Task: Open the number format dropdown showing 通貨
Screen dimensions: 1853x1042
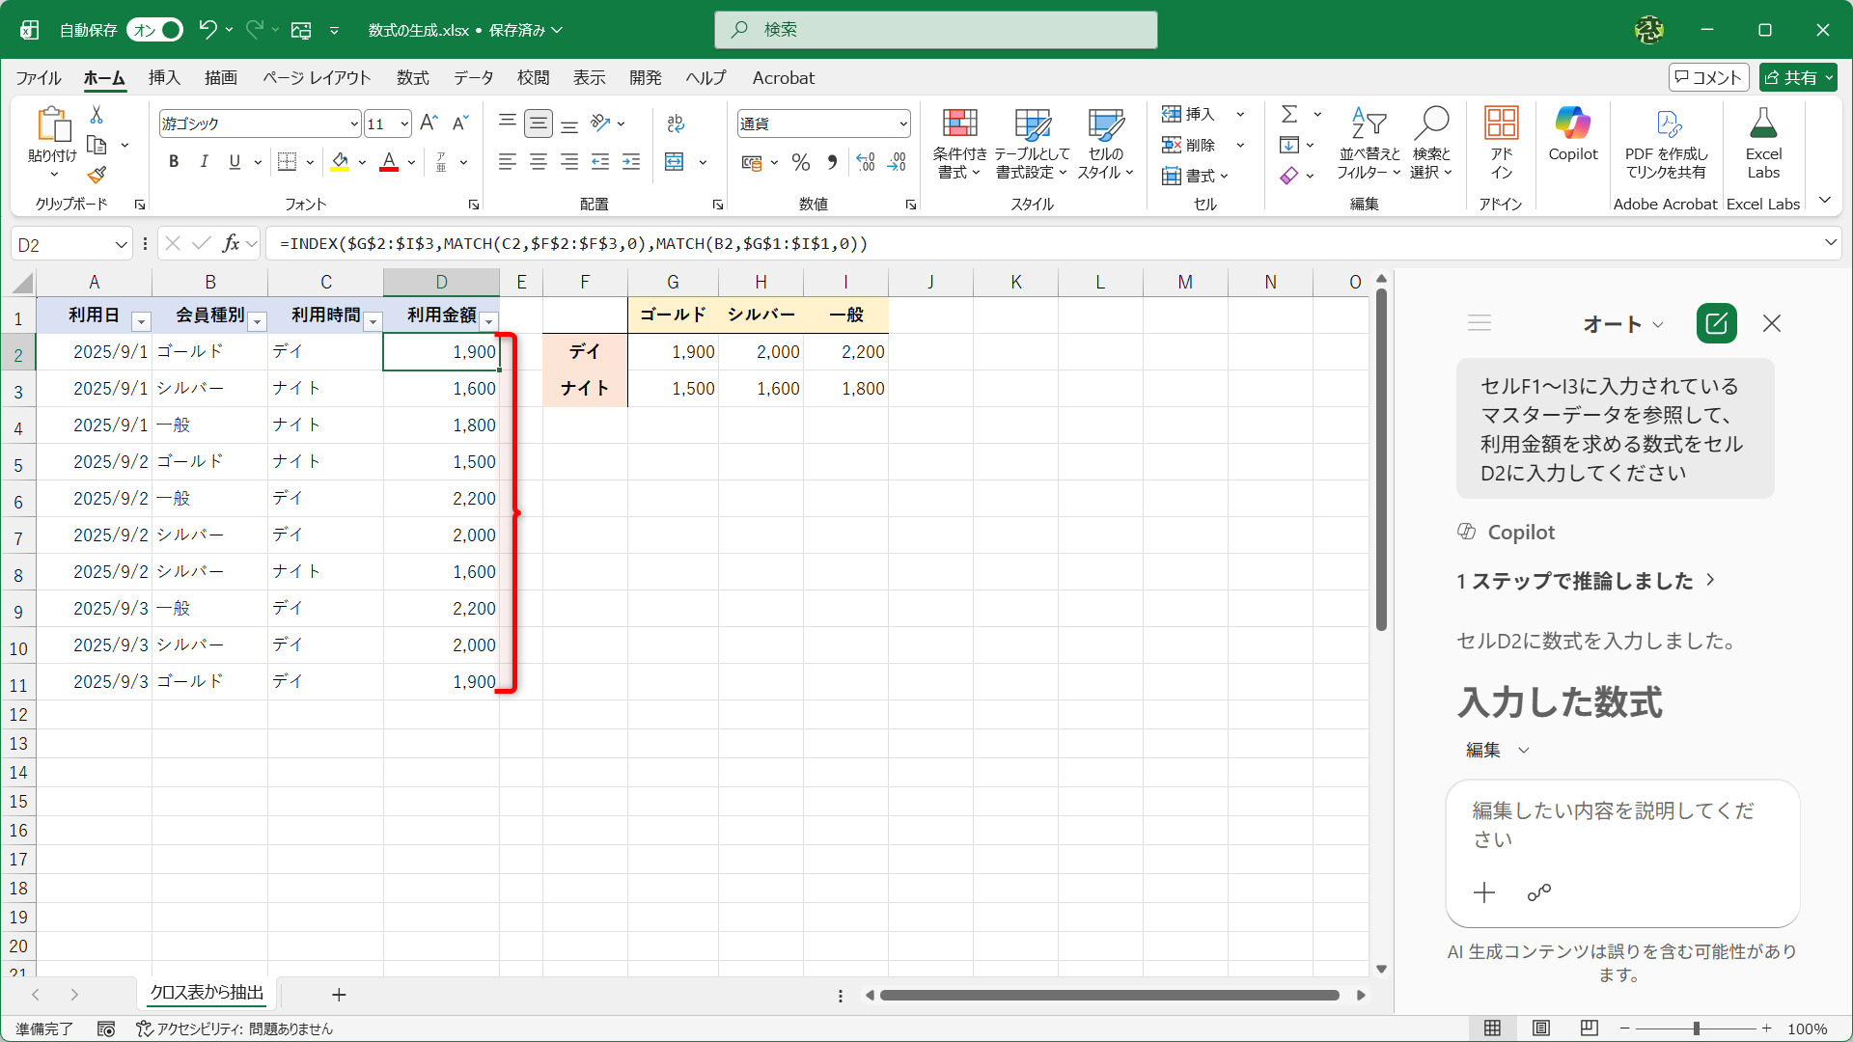Action: tap(902, 123)
